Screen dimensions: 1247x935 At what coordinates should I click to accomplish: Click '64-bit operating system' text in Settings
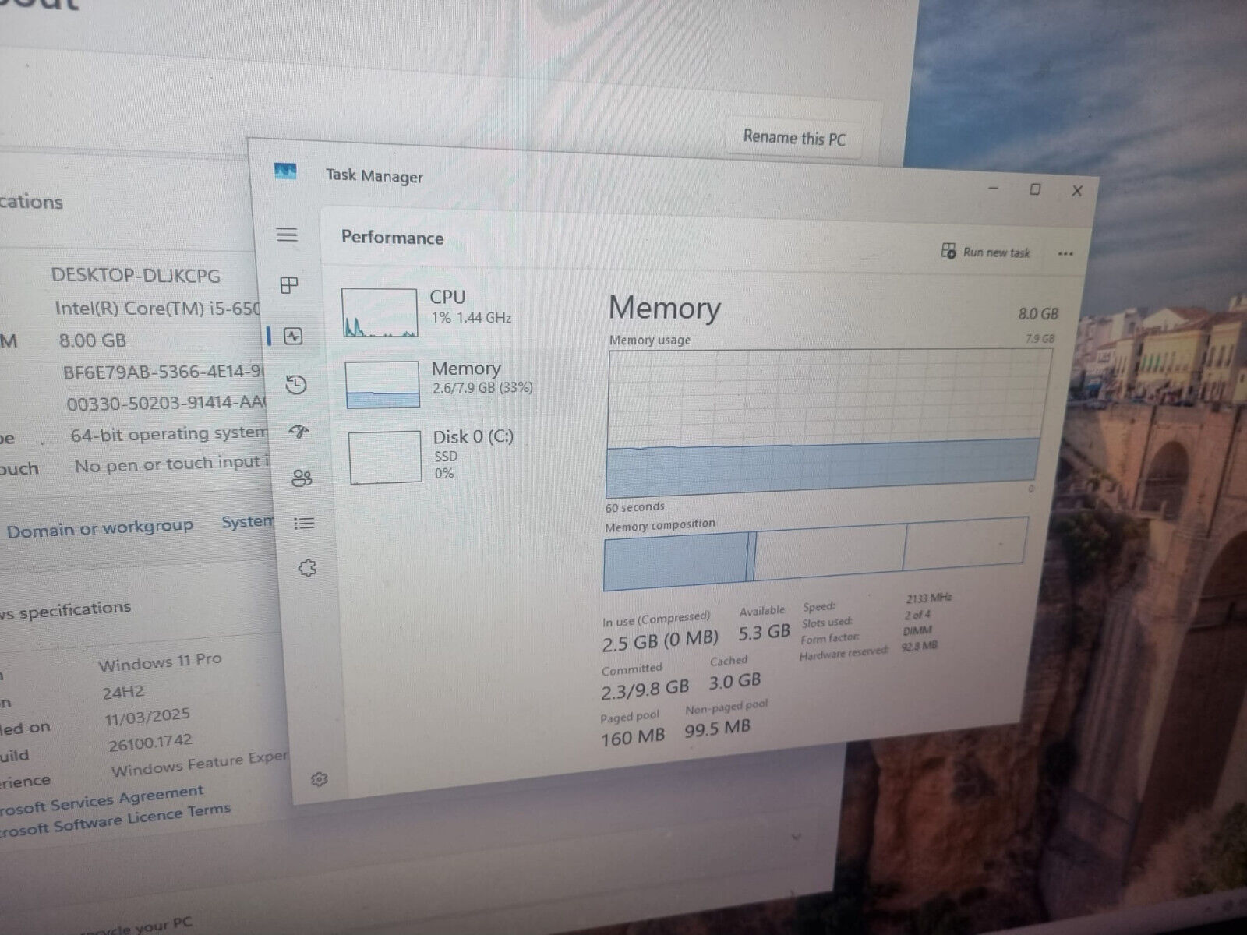(168, 434)
